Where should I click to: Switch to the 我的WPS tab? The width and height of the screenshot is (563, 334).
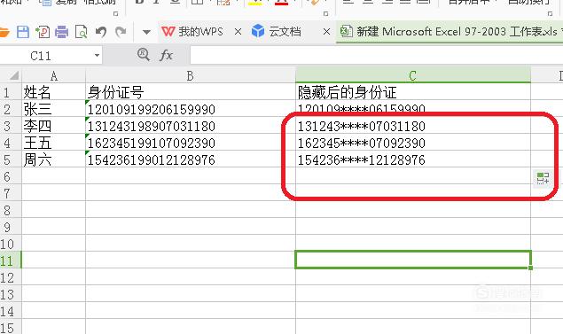pyautogui.click(x=192, y=32)
